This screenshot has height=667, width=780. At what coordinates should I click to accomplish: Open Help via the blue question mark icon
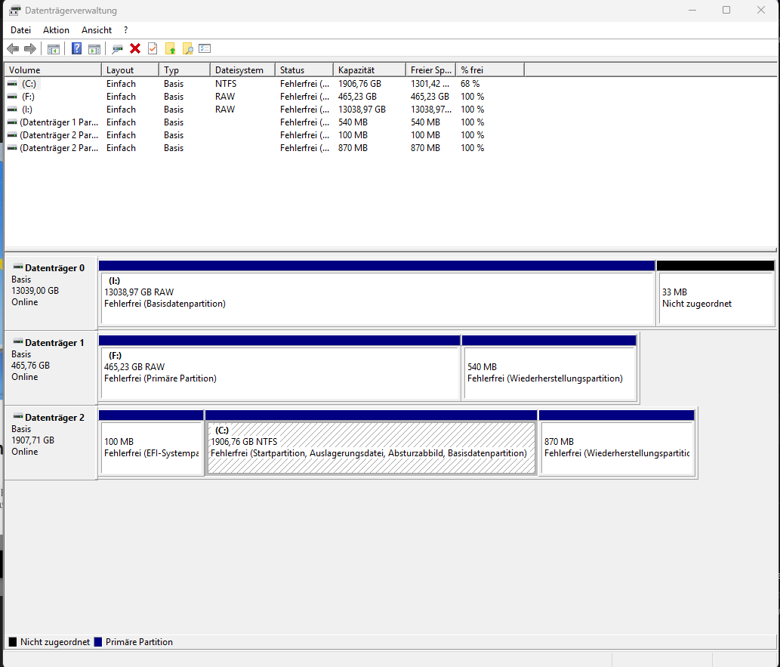coord(76,48)
